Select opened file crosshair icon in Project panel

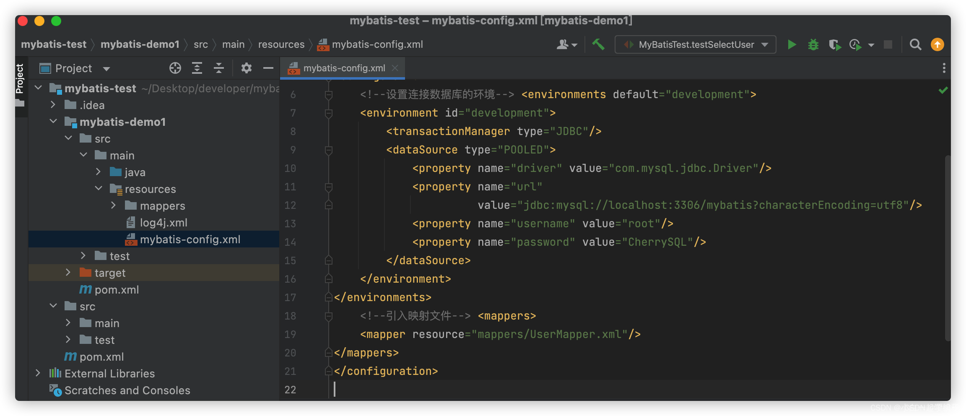[175, 68]
